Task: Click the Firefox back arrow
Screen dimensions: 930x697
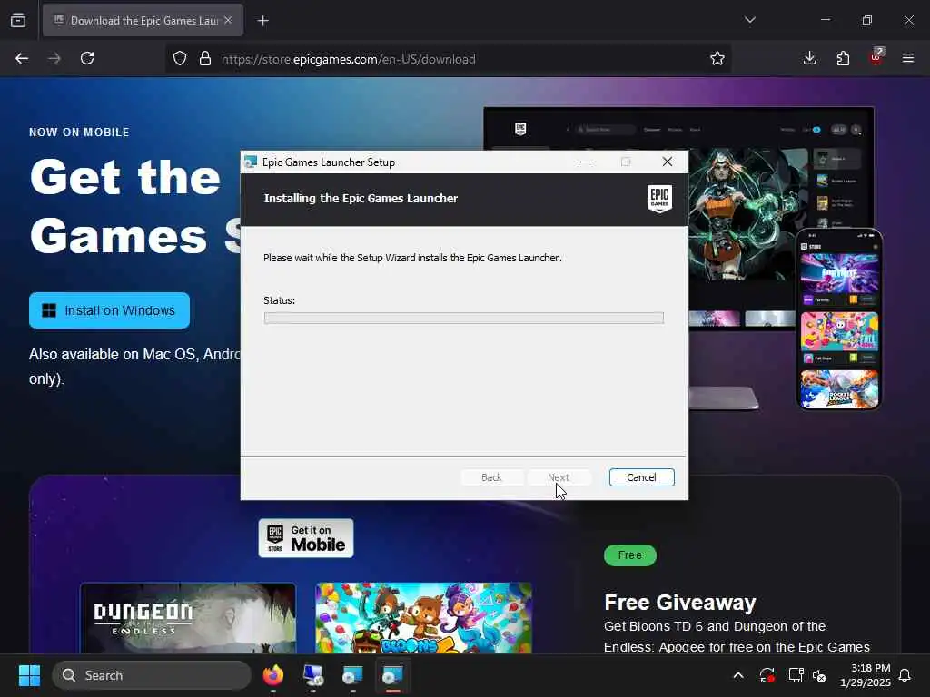Action: point(22,58)
